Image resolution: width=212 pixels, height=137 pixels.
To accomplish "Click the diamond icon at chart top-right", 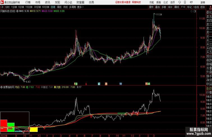I will (192, 11).
